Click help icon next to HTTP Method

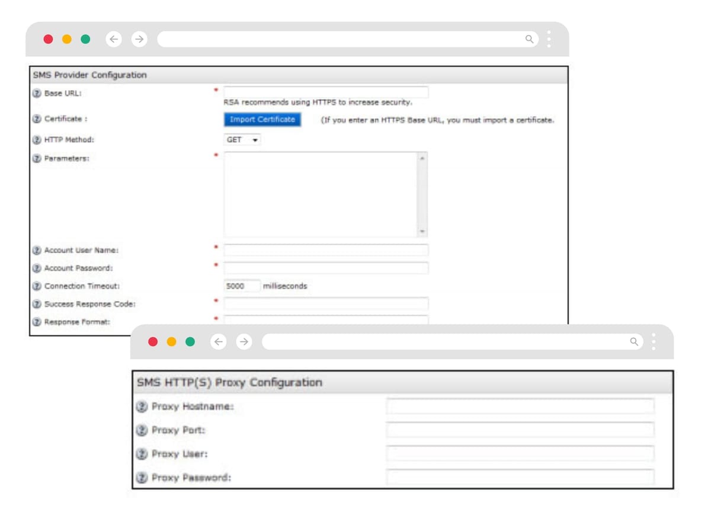click(x=37, y=140)
